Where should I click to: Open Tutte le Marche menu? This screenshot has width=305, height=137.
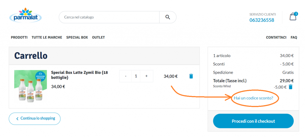click(x=47, y=37)
